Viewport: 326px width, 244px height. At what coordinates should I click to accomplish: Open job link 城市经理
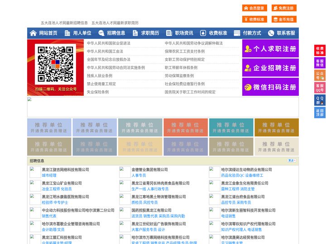(49, 175)
